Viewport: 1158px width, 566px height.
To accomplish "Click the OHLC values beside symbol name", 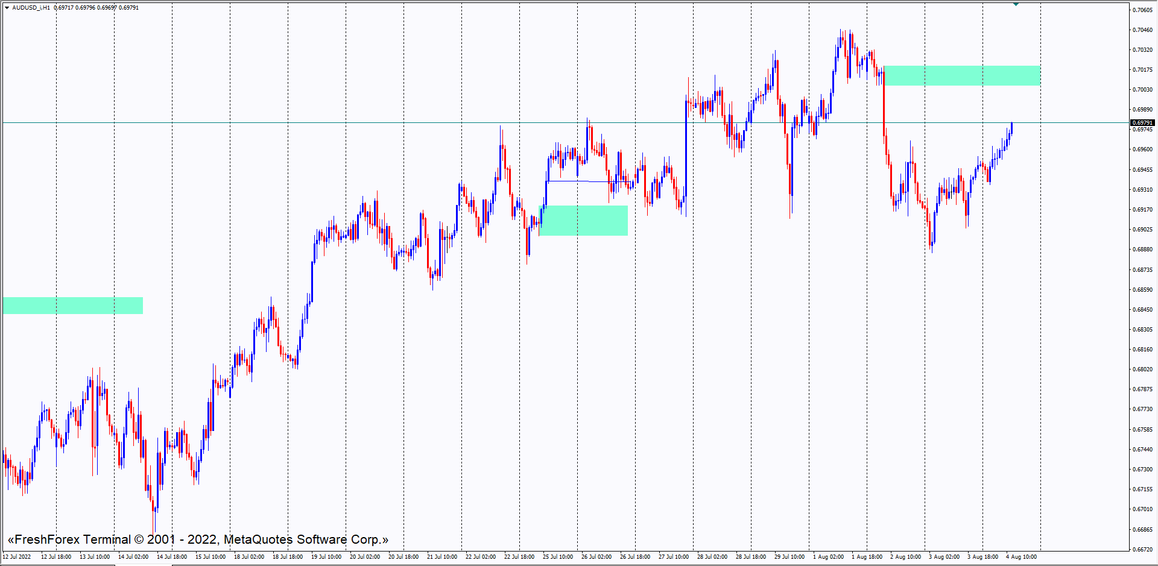I will click(x=96, y=8).
